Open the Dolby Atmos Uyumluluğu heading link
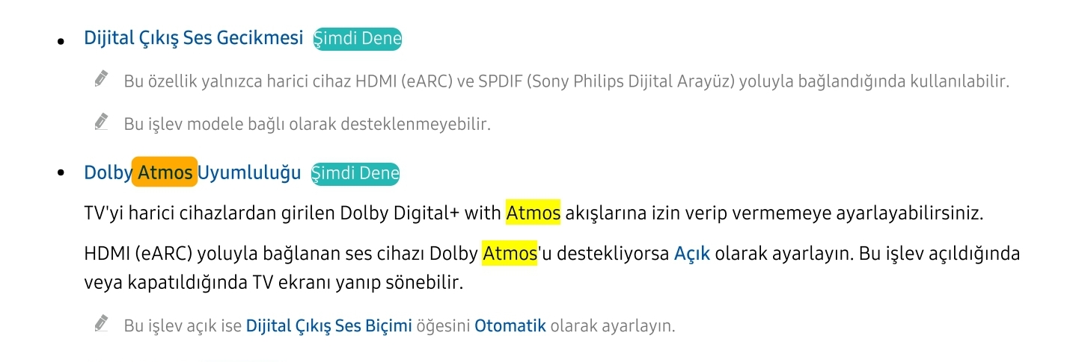The width and height of the screenshot is (1076, 362). point(192,173)
